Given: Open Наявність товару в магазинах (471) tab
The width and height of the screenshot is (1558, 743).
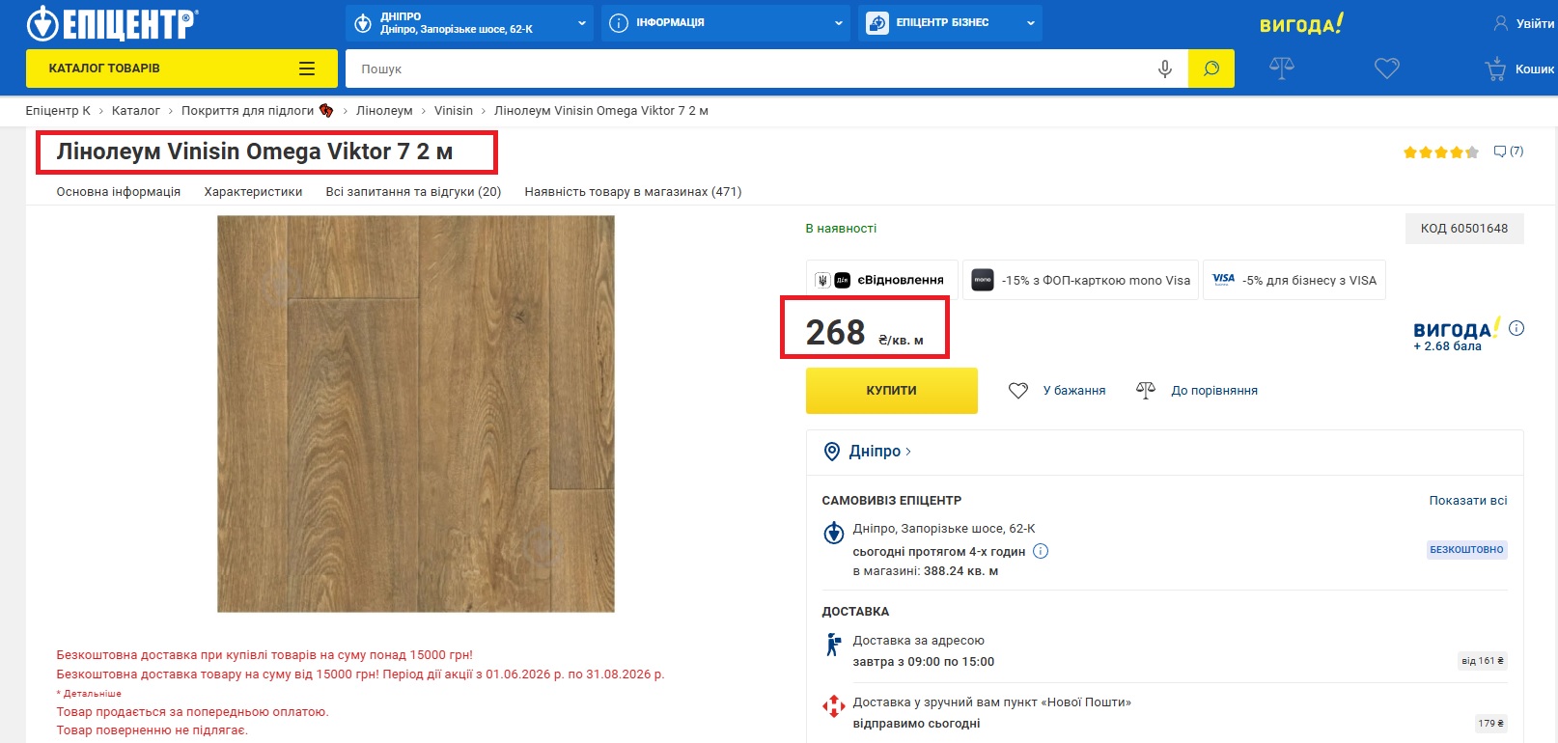Looking at the screenshot, I should click(633, 192).
